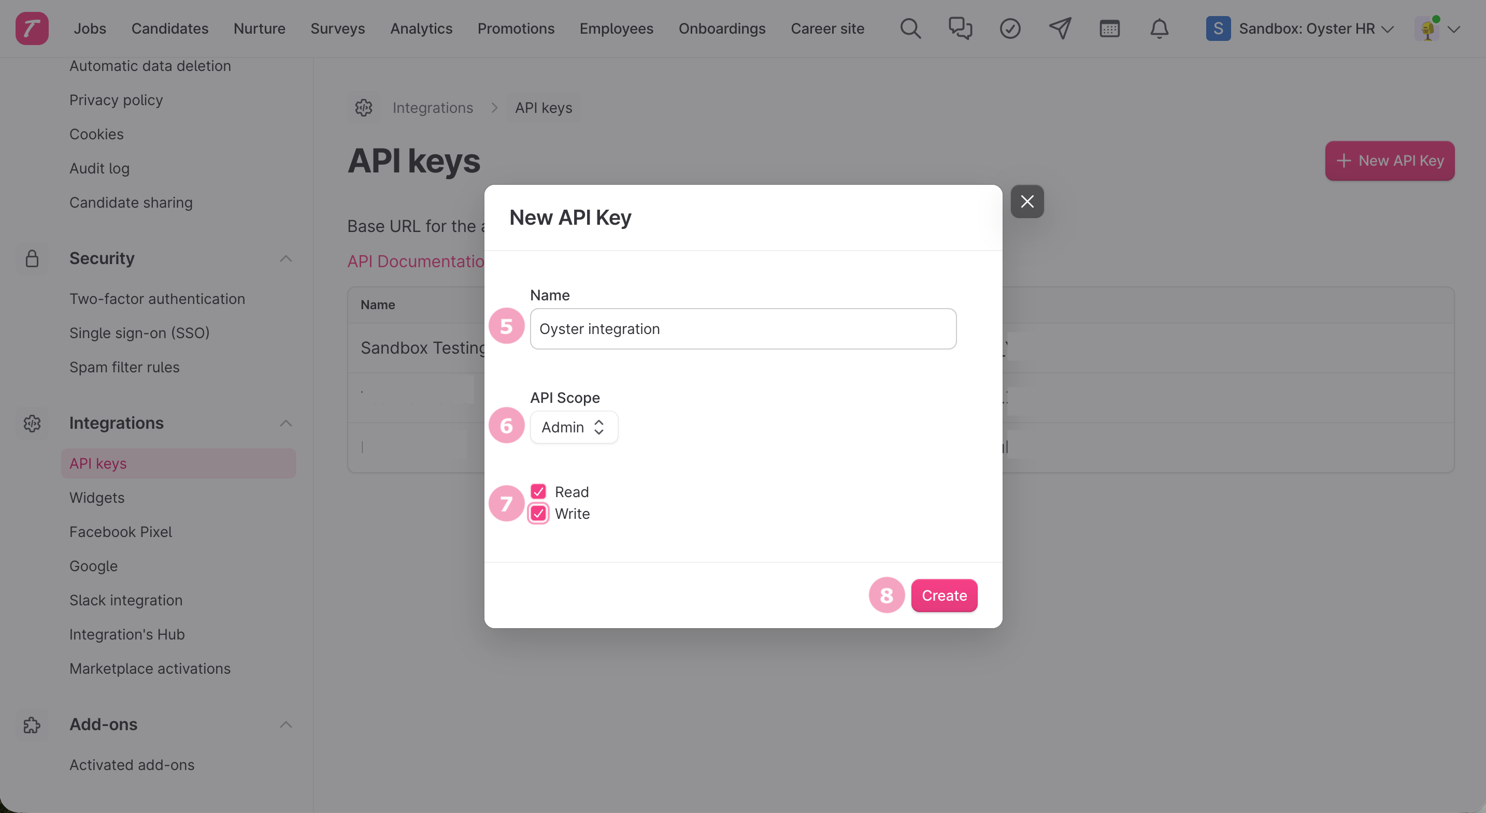Open Automatic data deletion settings

pos(150,66)
